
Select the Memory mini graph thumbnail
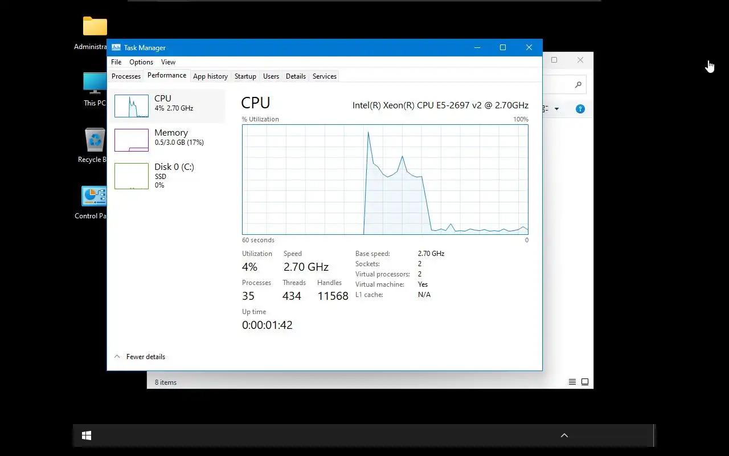(x=132, y=140)
